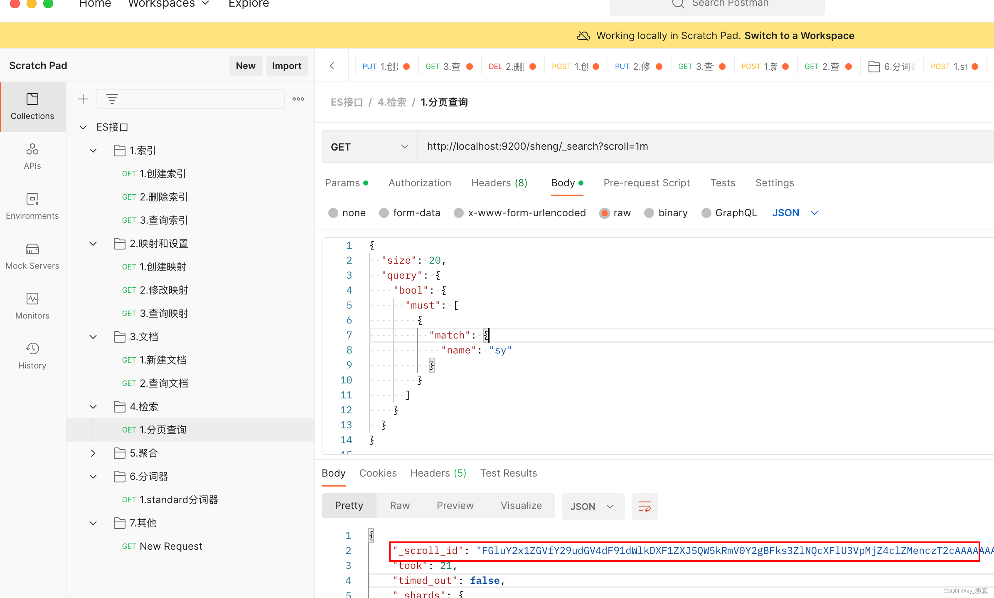This screenshot has width=994, height=598.
Task: Open the Monitors sidebar panel
Action: 32,306
